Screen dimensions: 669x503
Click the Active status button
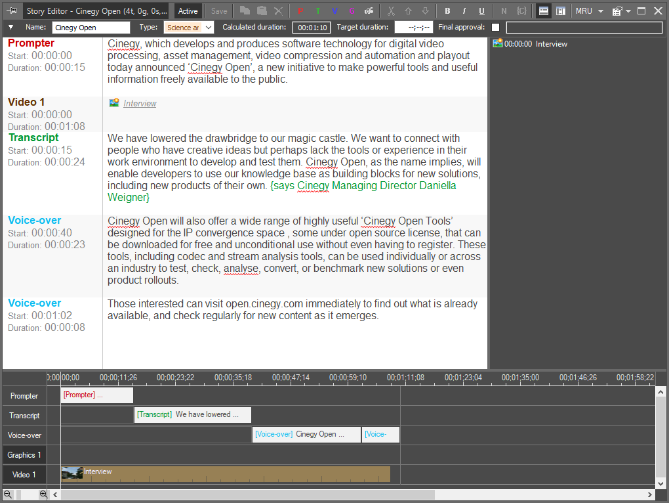point(188,11)
